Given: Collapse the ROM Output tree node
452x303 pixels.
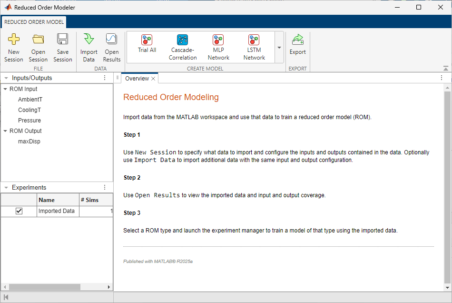Looking at the screenshot, I should coord(5,131).
